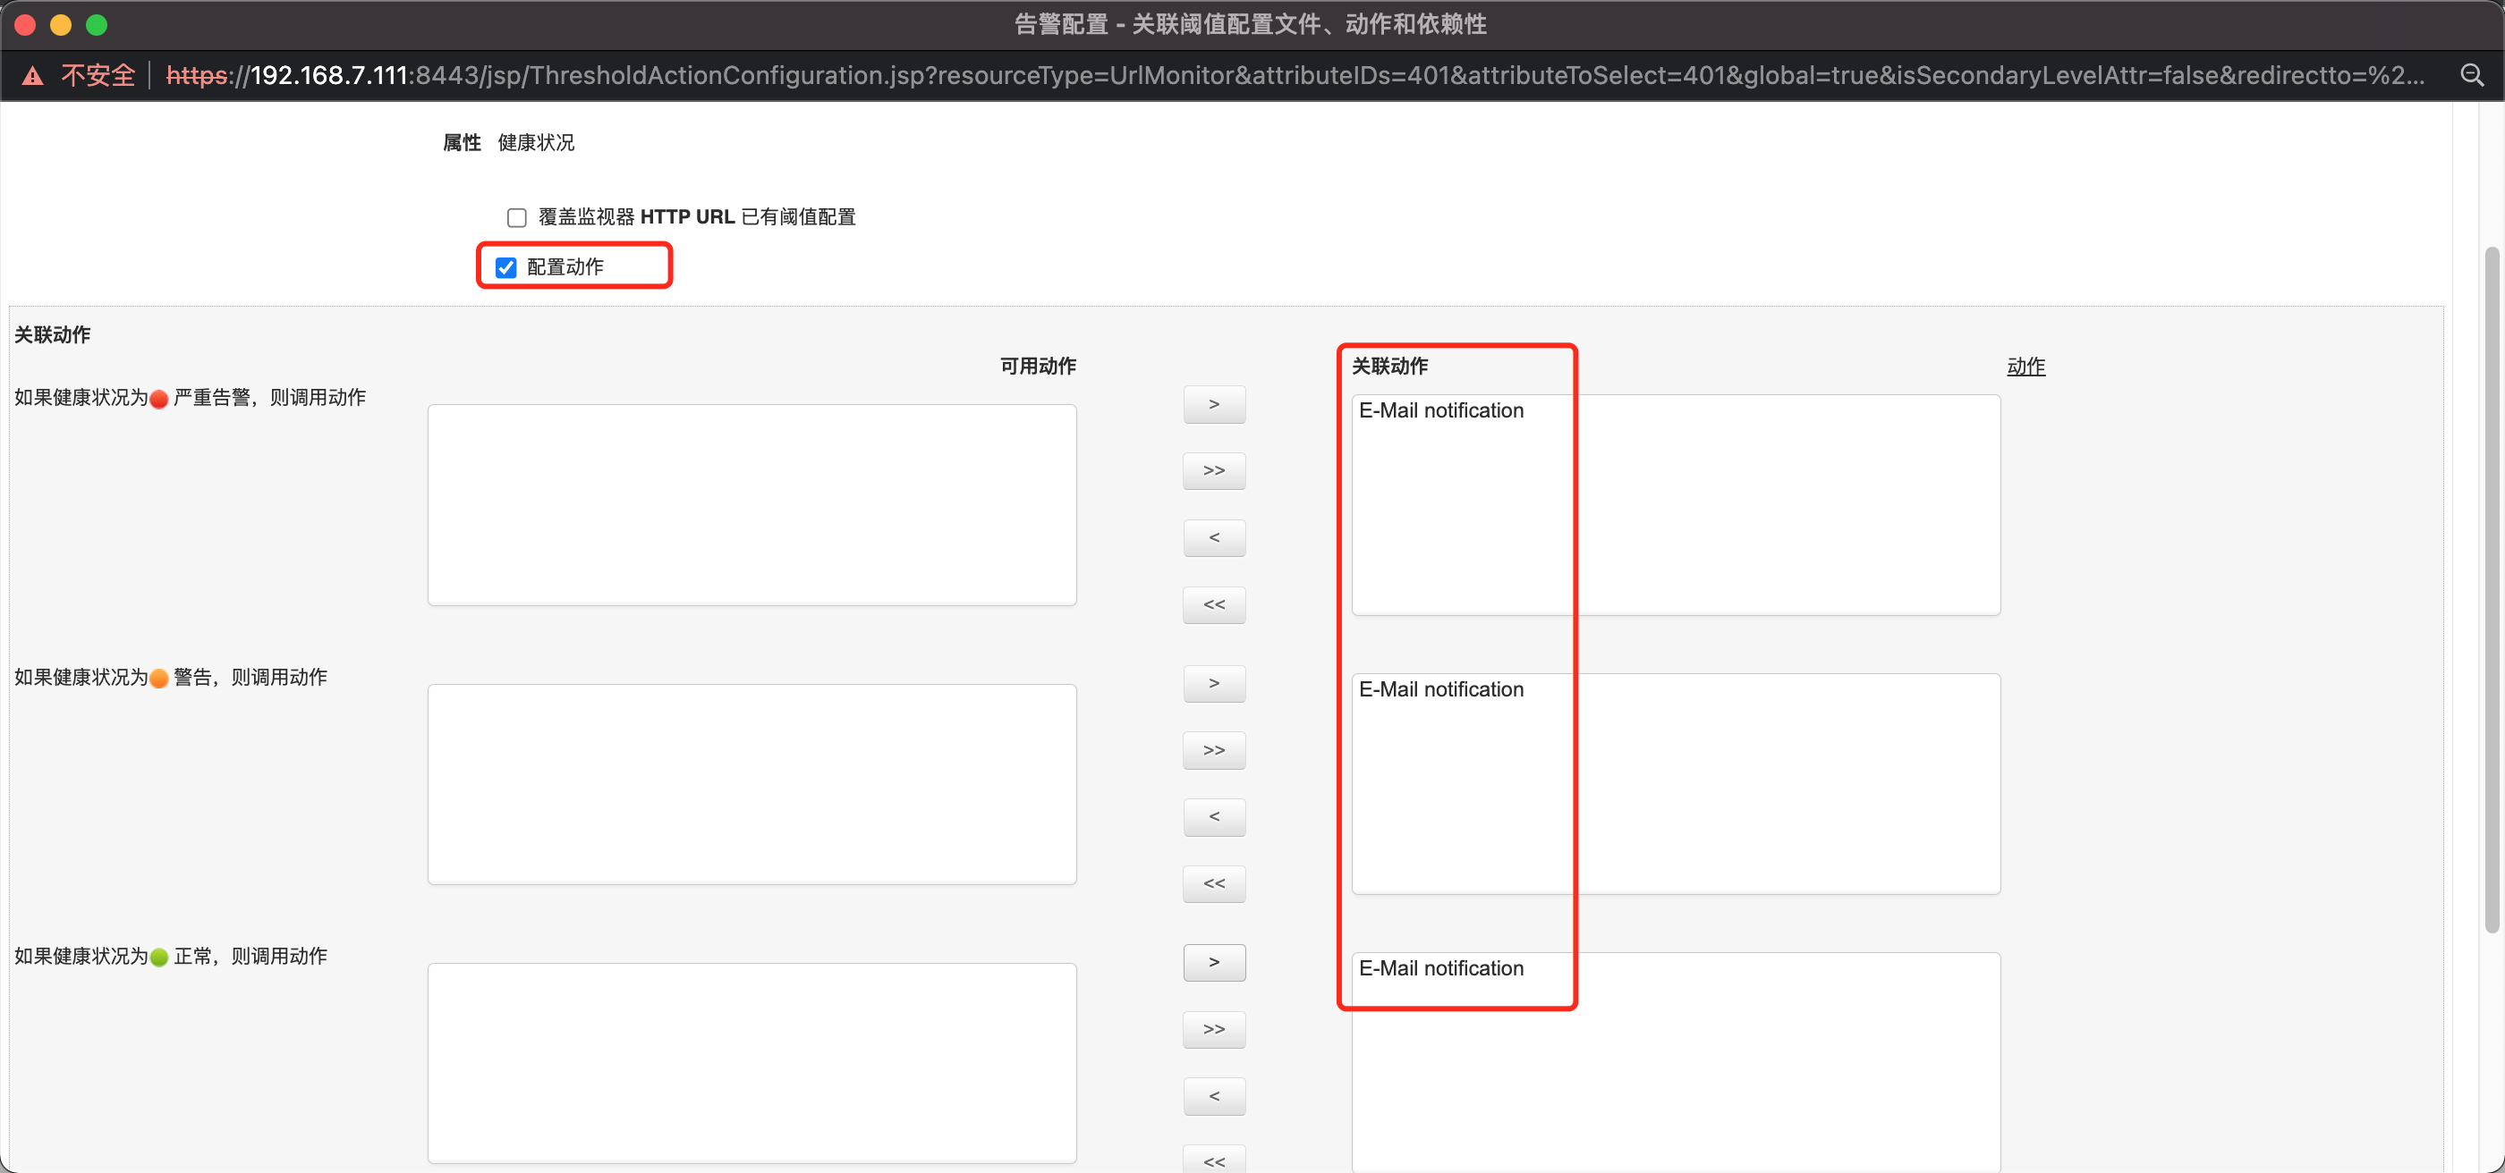The width and height of the screenshot is (2505, 1173).
Task: Click the green 正常 status icon
Action: coord(159,958)
